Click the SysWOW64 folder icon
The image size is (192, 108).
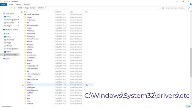coord(25,93)
